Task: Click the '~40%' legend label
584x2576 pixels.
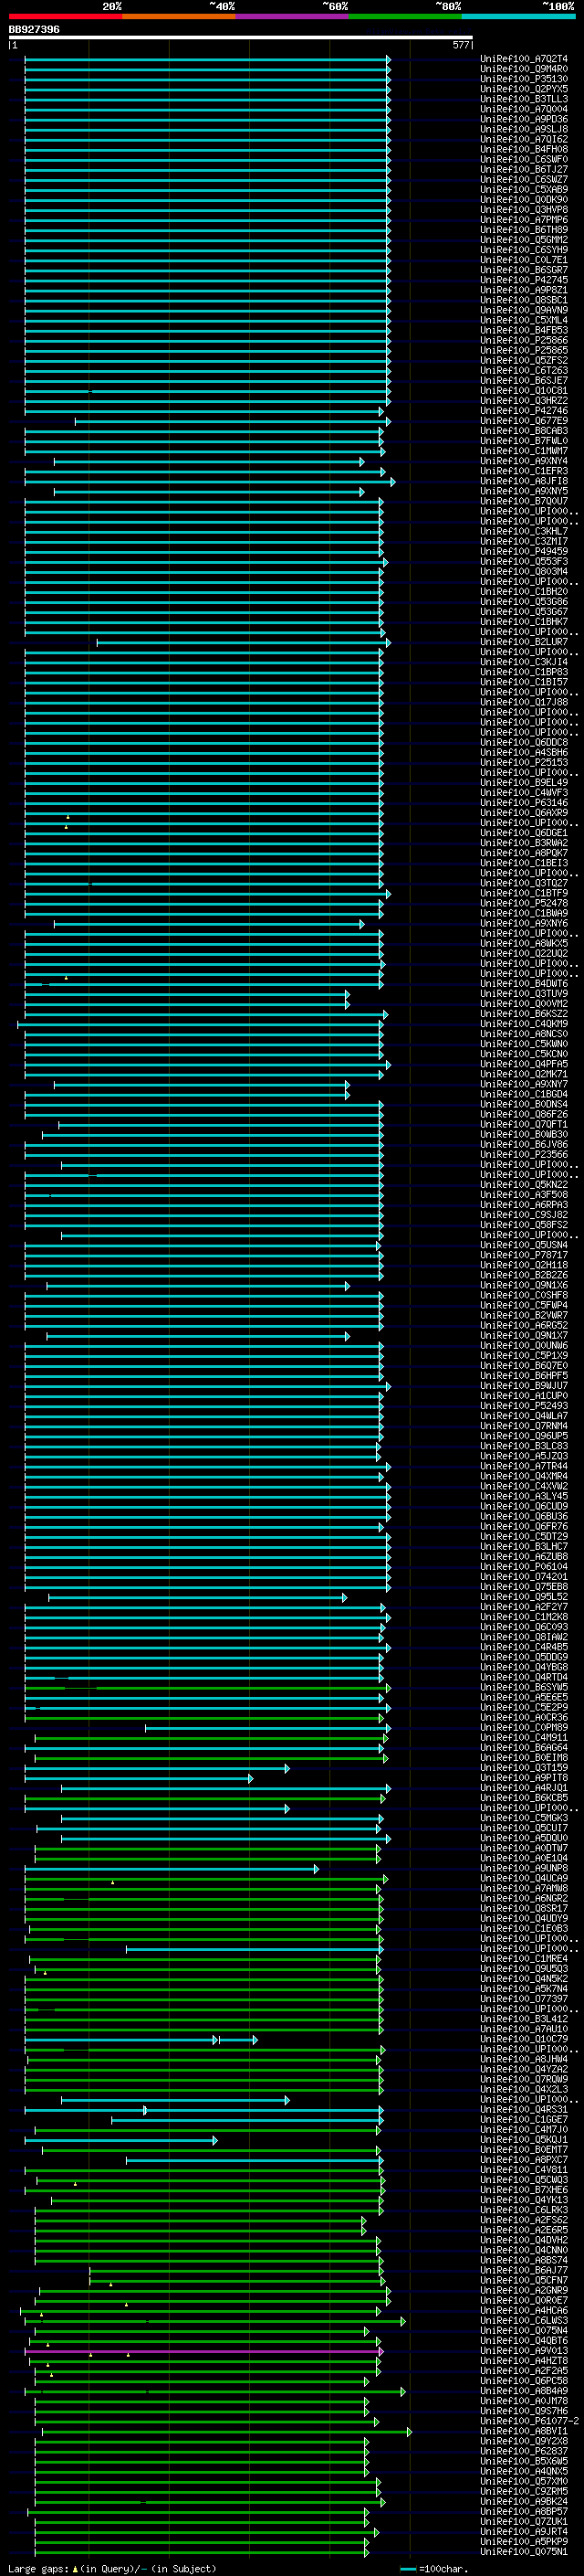Action: tap(222, 6)
